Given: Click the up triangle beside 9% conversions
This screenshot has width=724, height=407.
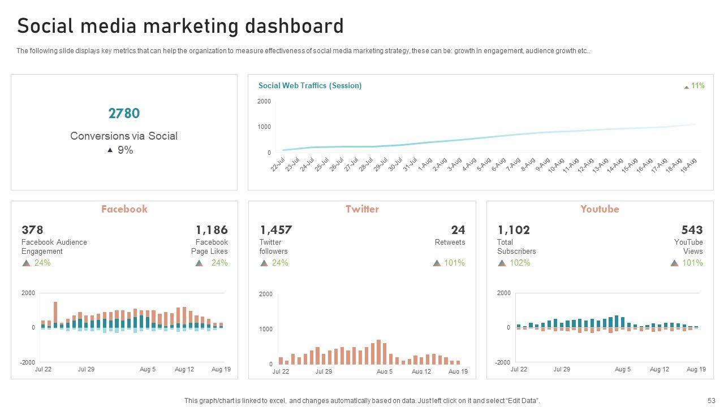Looking at the screenshot, I should click(110, 150).
